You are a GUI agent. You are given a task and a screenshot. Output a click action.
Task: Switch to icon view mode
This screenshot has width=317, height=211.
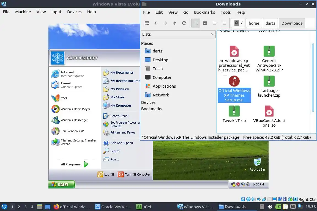(195, 23)
